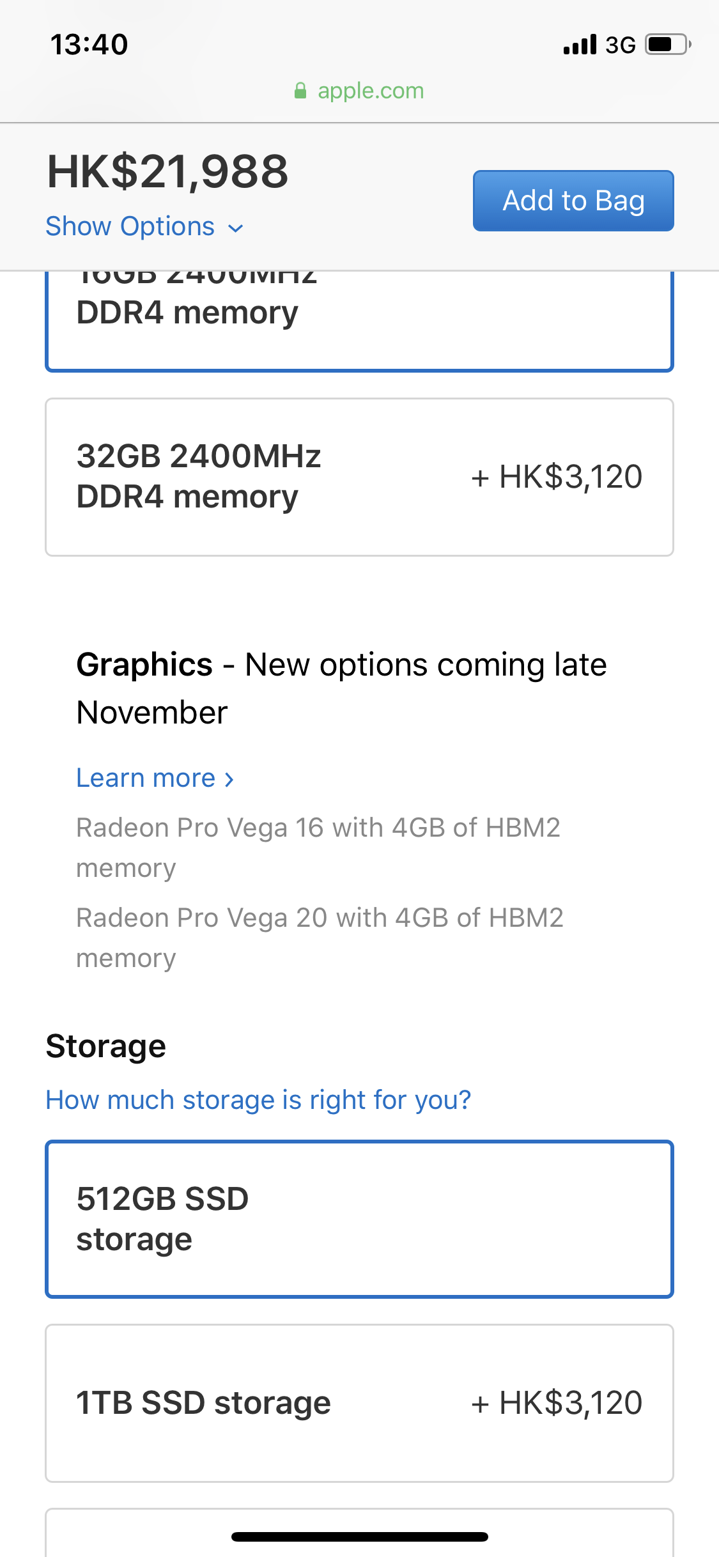Image resolution: width=719 pixels, height=1557 pixels.
Task: Tap the cellular signal bars icon
Action: coord(580,45)
